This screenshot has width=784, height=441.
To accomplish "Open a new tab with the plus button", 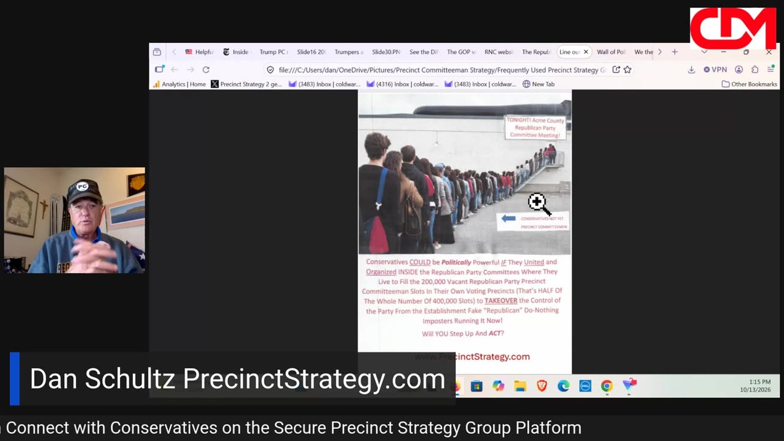I will pos(675,52).
